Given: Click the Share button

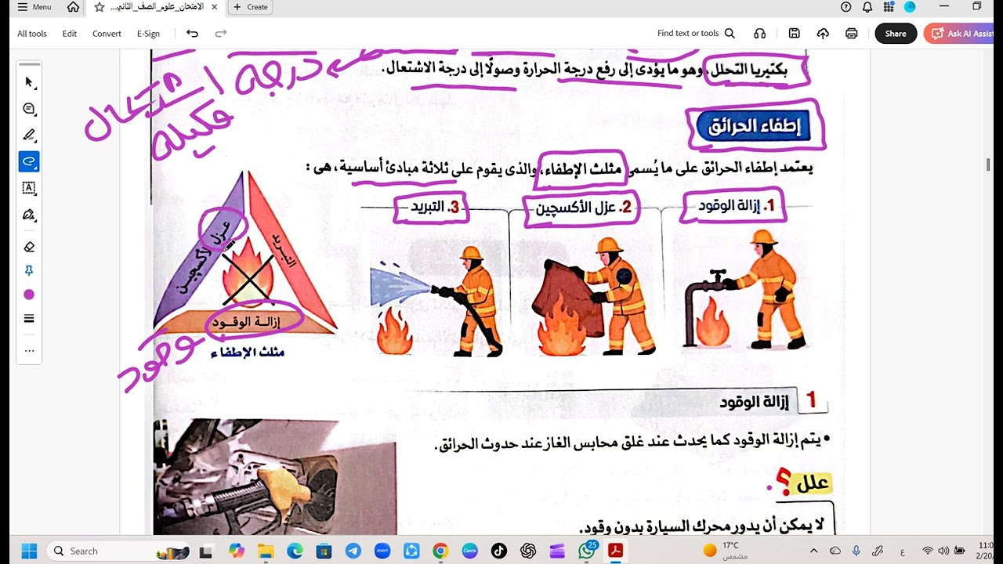Looking at the screenshot, I should point(896,34).
